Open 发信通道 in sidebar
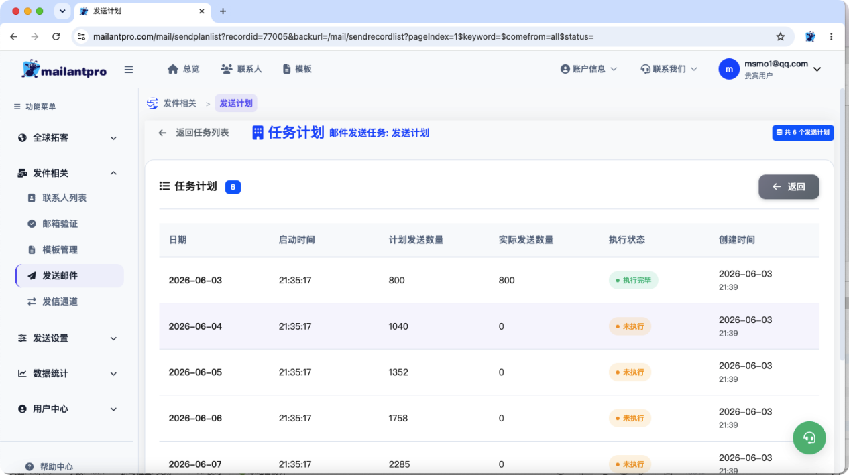Image resolution: width=849 pixels, height=475 pixels. [60, 301]
